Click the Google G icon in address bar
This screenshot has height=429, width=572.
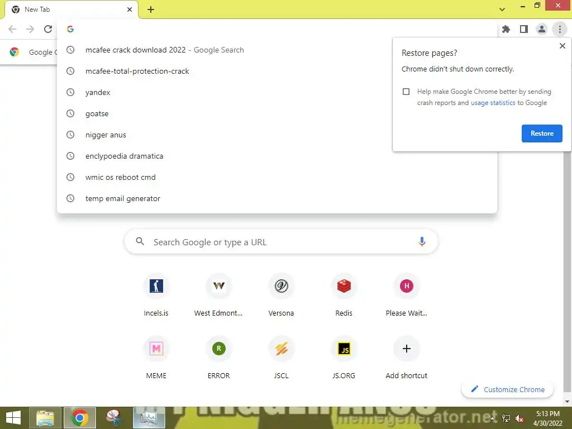tap(70, 29)
